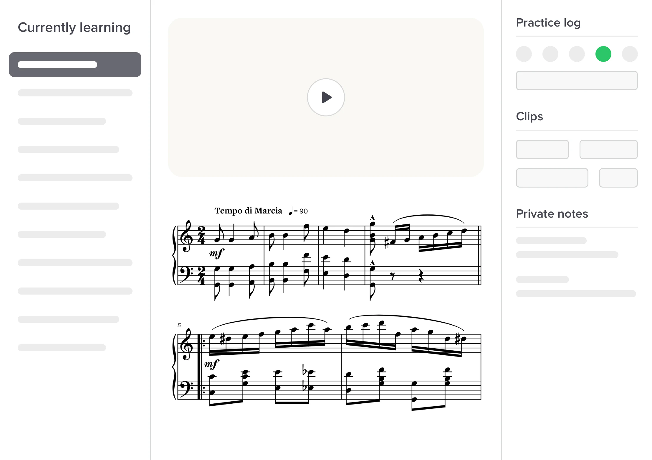Click the Tempo di Marcia marking
652x460 pixels.
point(248,211)
